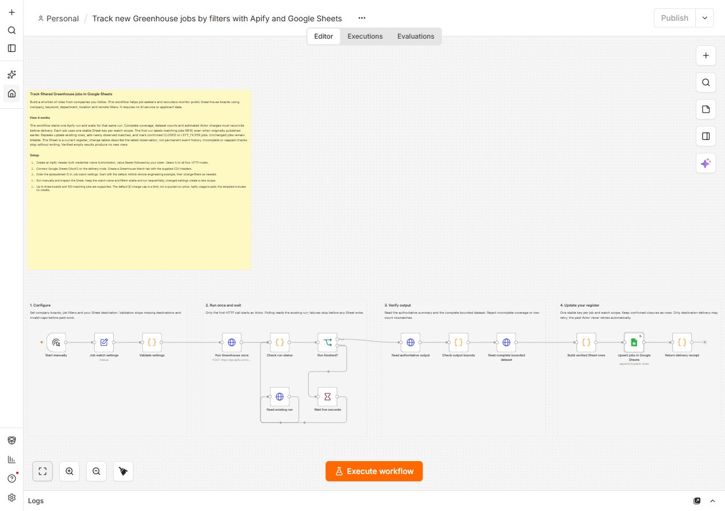Screen dimensions: 725x511
Task: Open workflow three-dots options menu
Action: tap(362, 18)
